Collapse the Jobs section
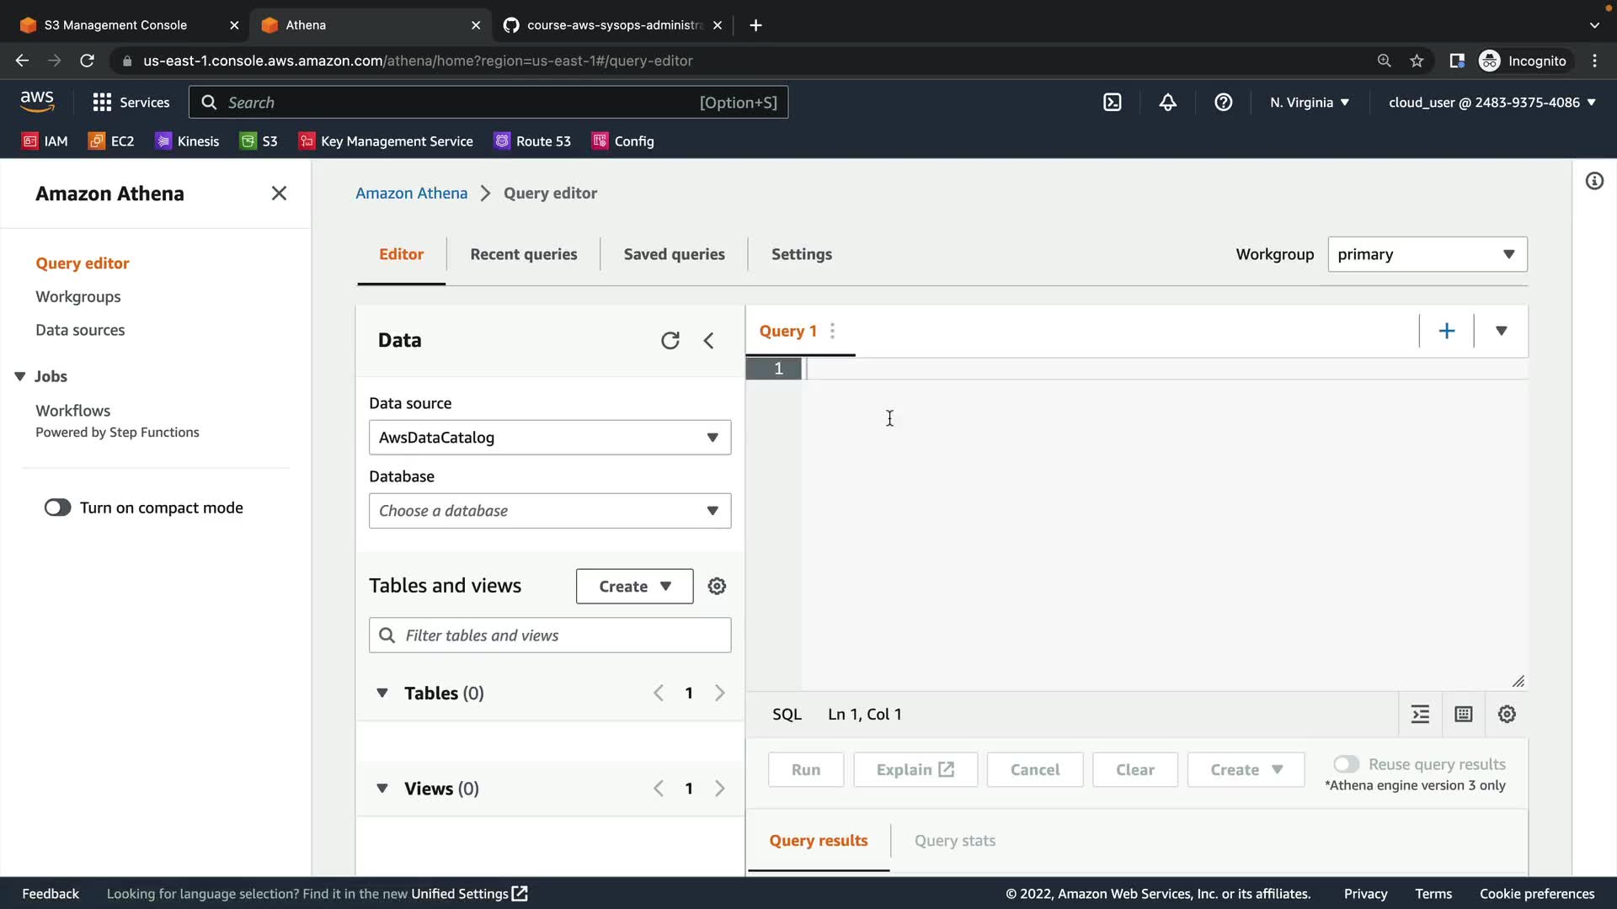This screenshot has height=909, width=1617. pos(20,376)
